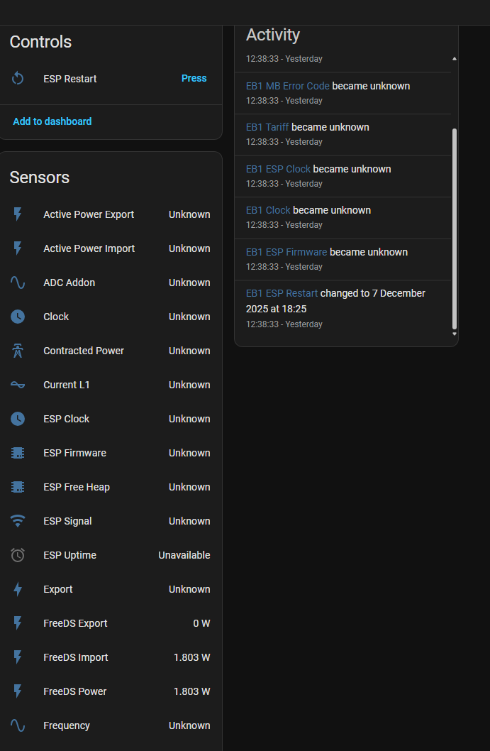The width and height of the screenshot is (490, 751).
Task: Open the FreeDS Import sensor row
Action: pos(111,657)
